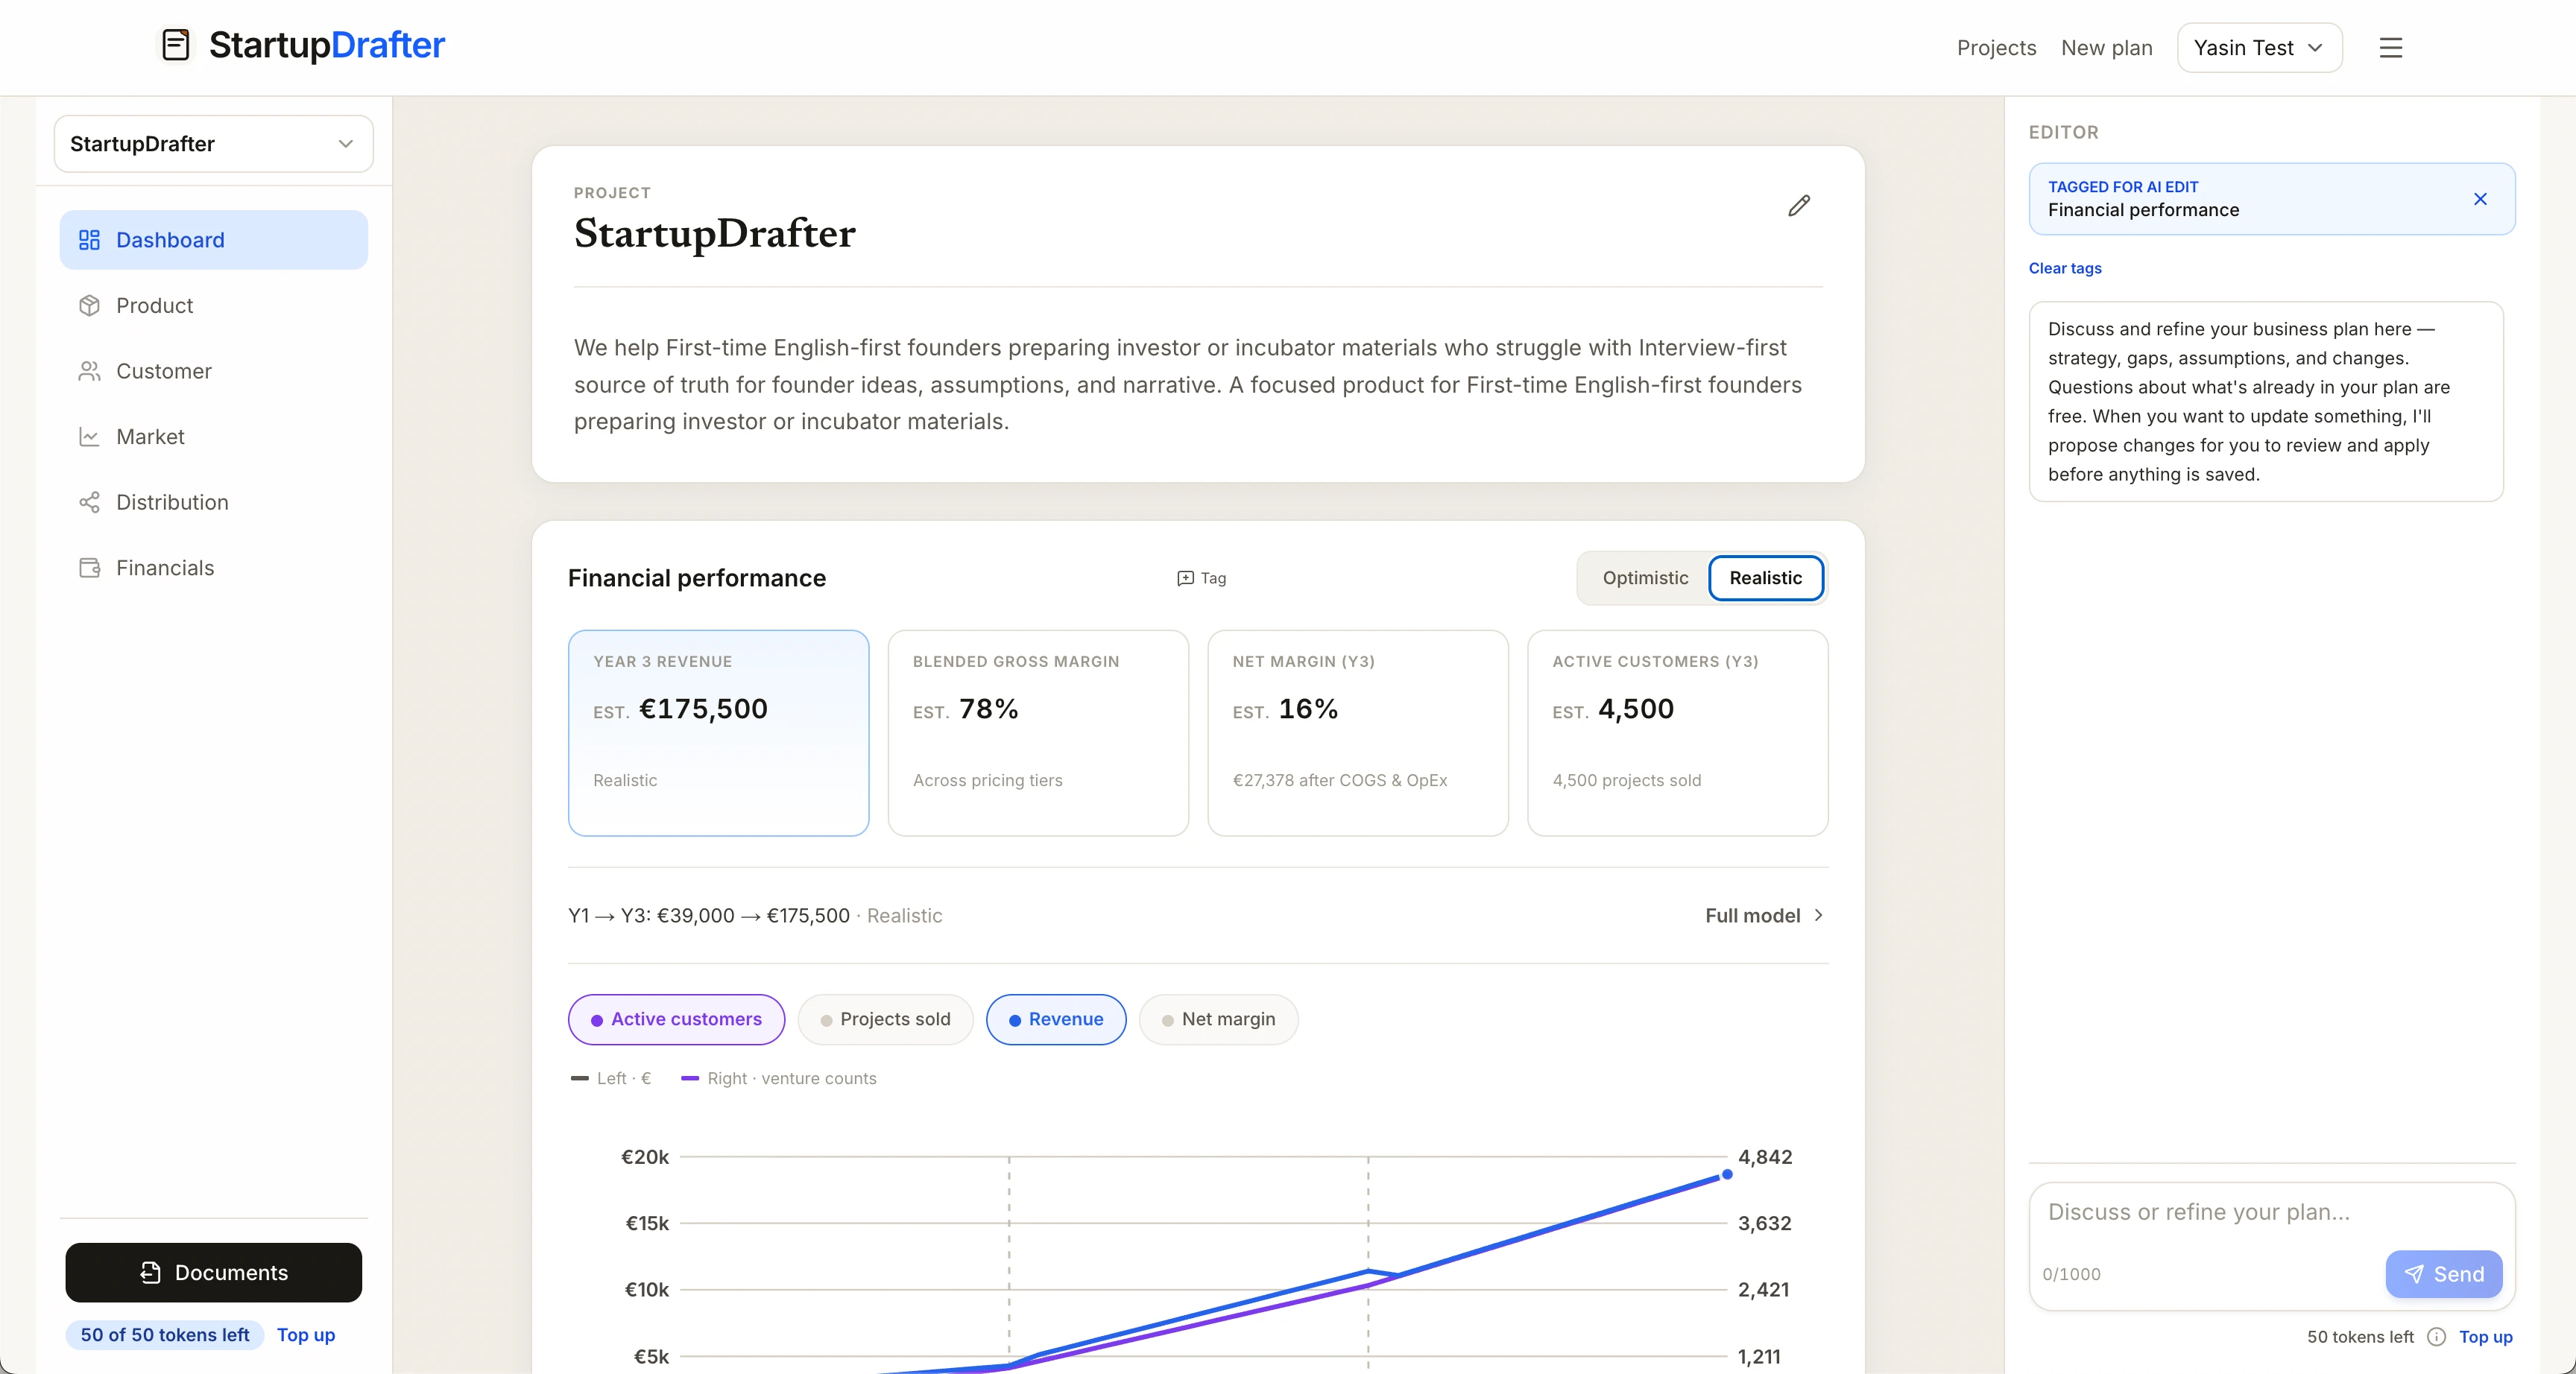Open the hamburger menu icon
Viewport: 2576px width, 1374px height.
tap(2390, 48)
